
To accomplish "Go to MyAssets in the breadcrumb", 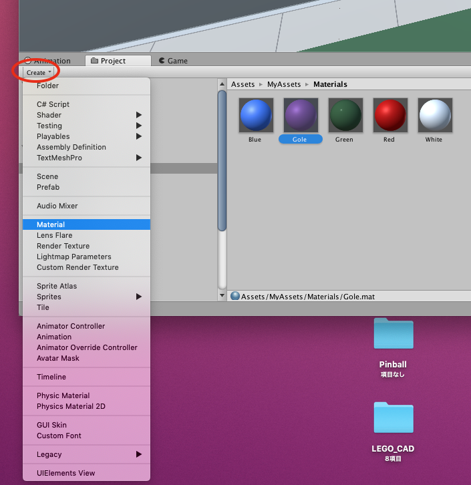I will [x=284, y=84].
